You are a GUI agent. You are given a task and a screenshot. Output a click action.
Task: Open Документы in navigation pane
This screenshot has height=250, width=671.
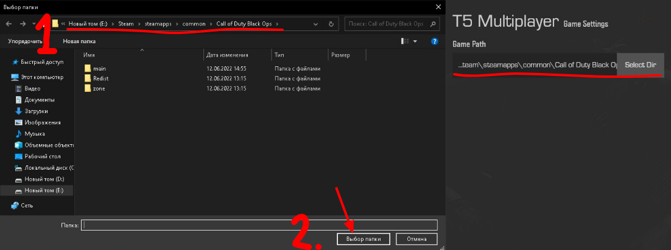pos(40,100)
